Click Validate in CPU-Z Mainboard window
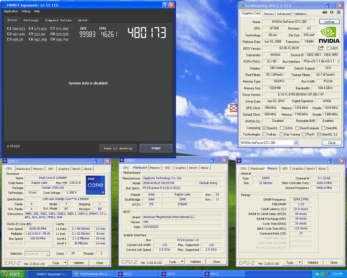Screen dimensions: 347x278 195,262
